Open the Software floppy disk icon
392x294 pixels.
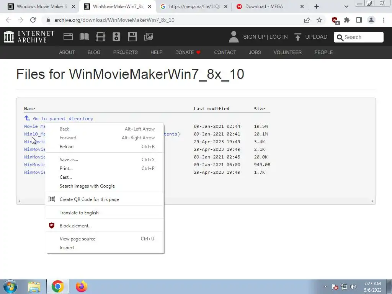click(132, 37)
